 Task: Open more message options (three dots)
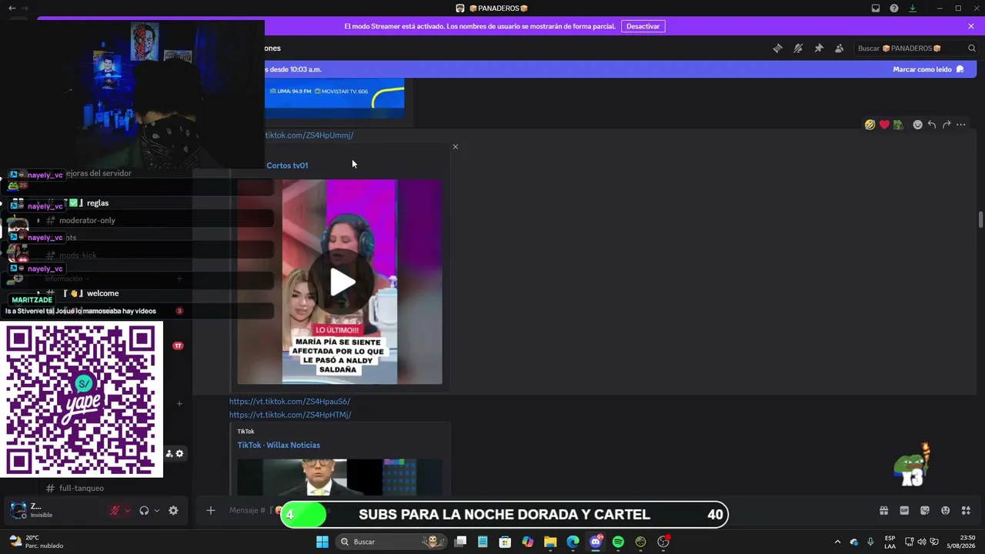click(961, 125)
